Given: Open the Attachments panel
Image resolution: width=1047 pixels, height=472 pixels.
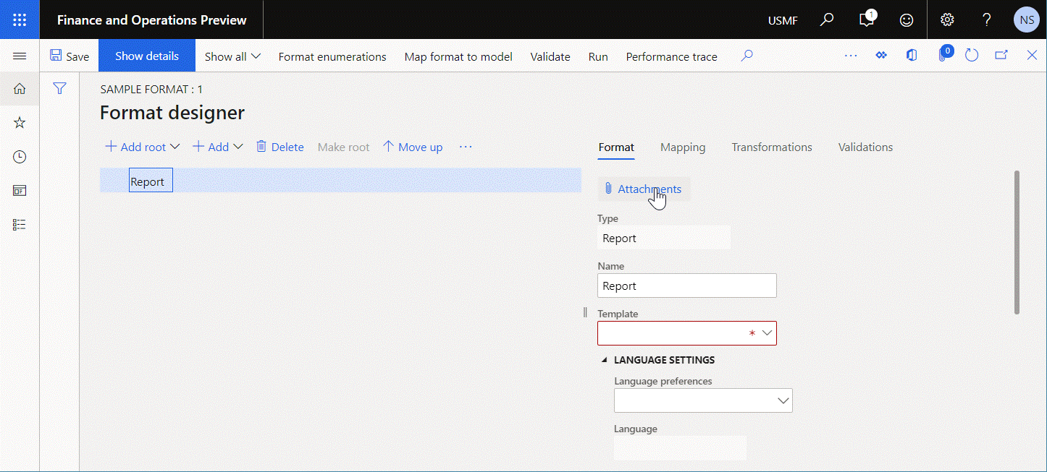Looking at the screenshot, I should coord(644,189).
